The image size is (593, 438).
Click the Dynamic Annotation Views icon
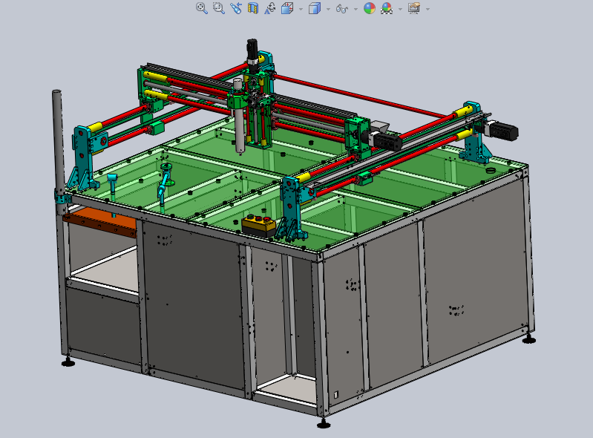(x=270, y=8)
